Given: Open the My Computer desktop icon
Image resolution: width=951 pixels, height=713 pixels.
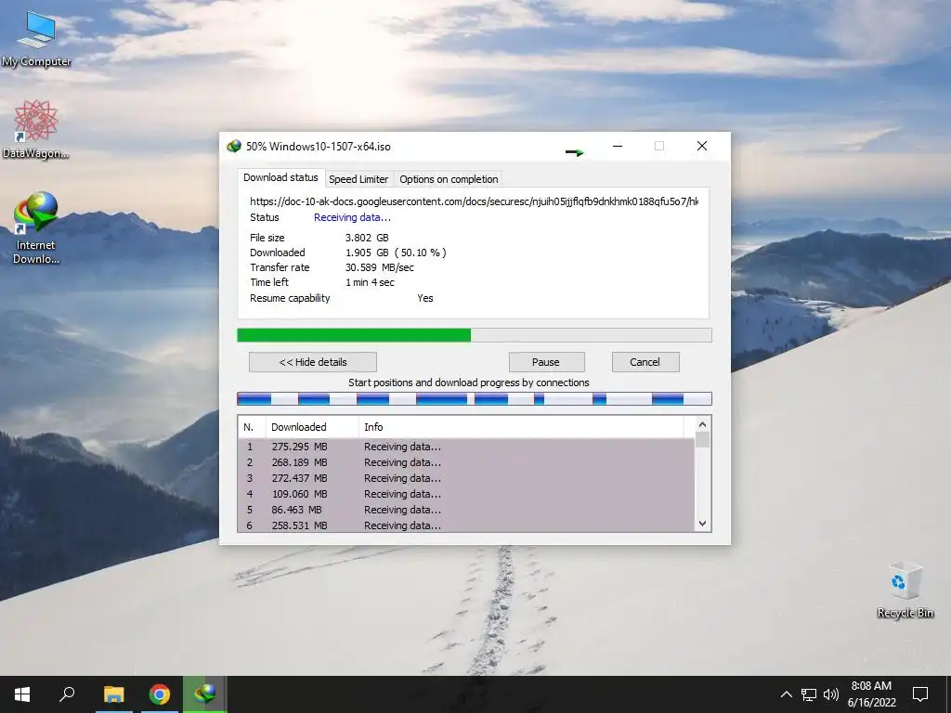Looking at the screenshot, I should [36, 39].
